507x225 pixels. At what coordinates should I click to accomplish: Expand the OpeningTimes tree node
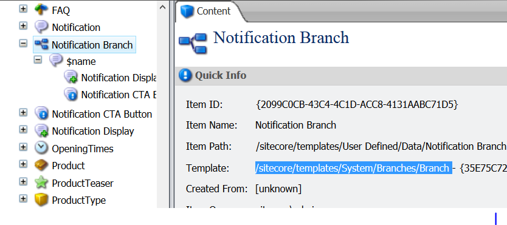point(23,147)
